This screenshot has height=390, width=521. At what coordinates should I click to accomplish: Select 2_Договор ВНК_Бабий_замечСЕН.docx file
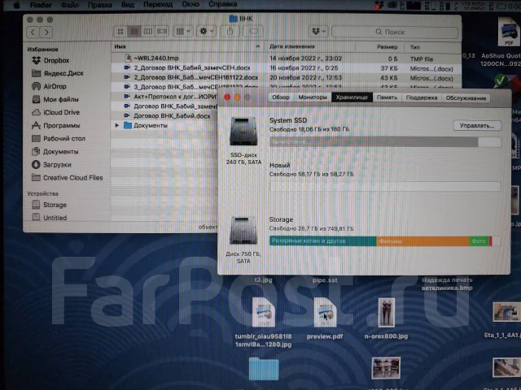point(192,67)
